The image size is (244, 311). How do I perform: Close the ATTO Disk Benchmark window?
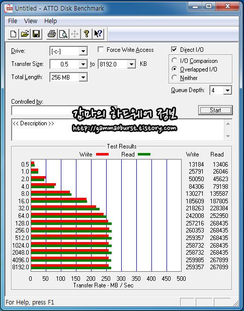227,7
